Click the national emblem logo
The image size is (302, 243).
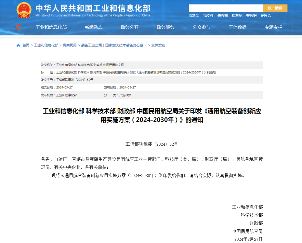coord(24,10)
